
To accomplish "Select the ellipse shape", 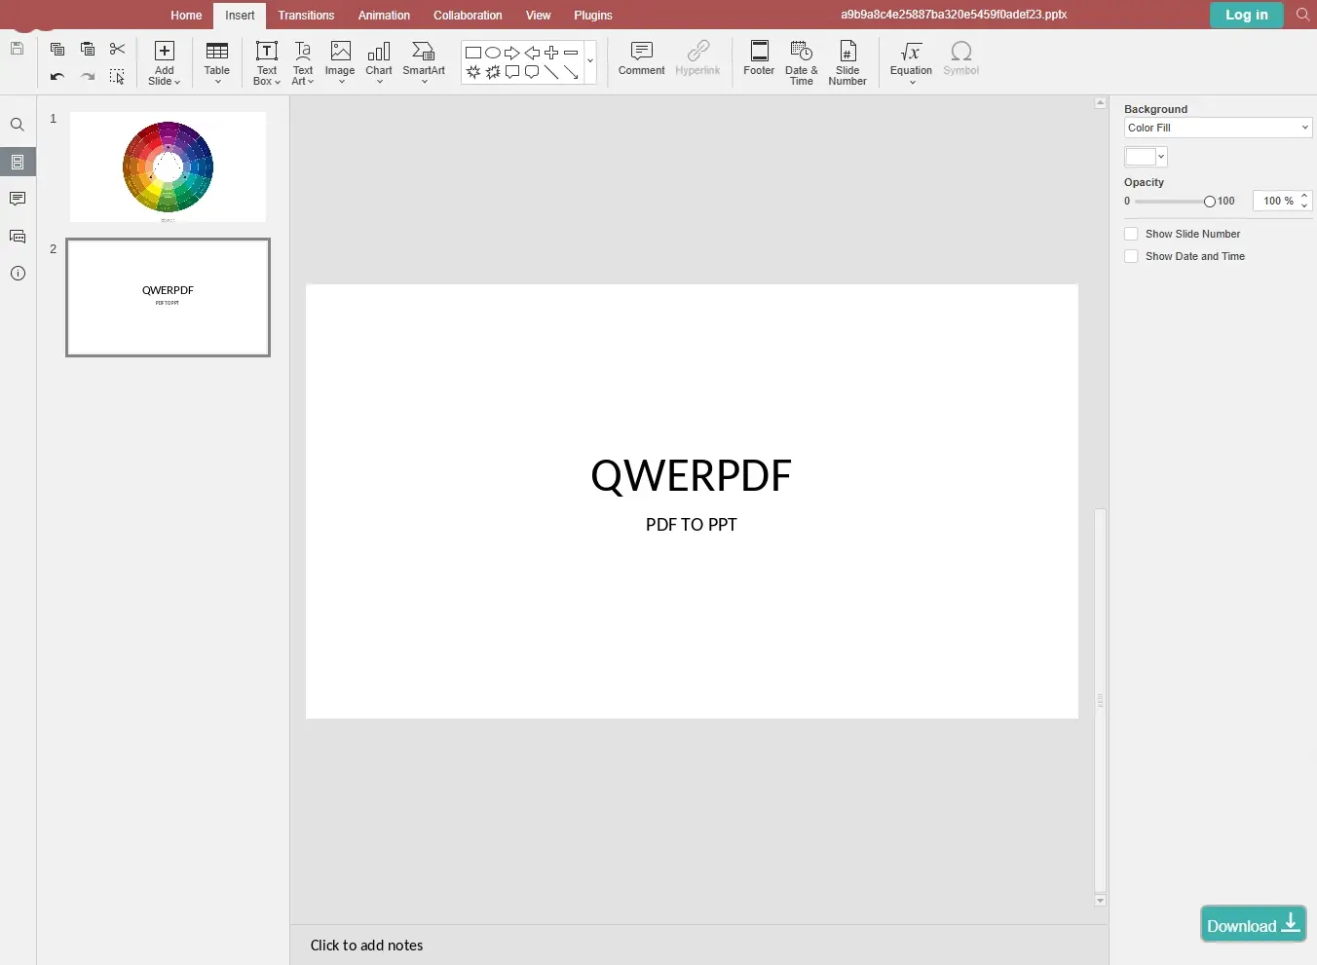I will (x=493, y=53).
